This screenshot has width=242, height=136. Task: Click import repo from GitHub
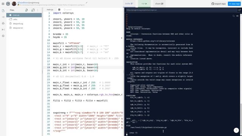[x=219, y=4]
